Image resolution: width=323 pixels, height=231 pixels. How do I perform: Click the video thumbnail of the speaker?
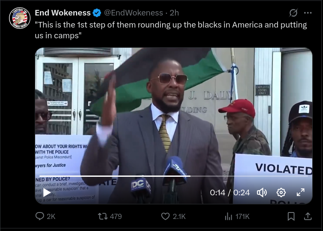coord(174,126)
